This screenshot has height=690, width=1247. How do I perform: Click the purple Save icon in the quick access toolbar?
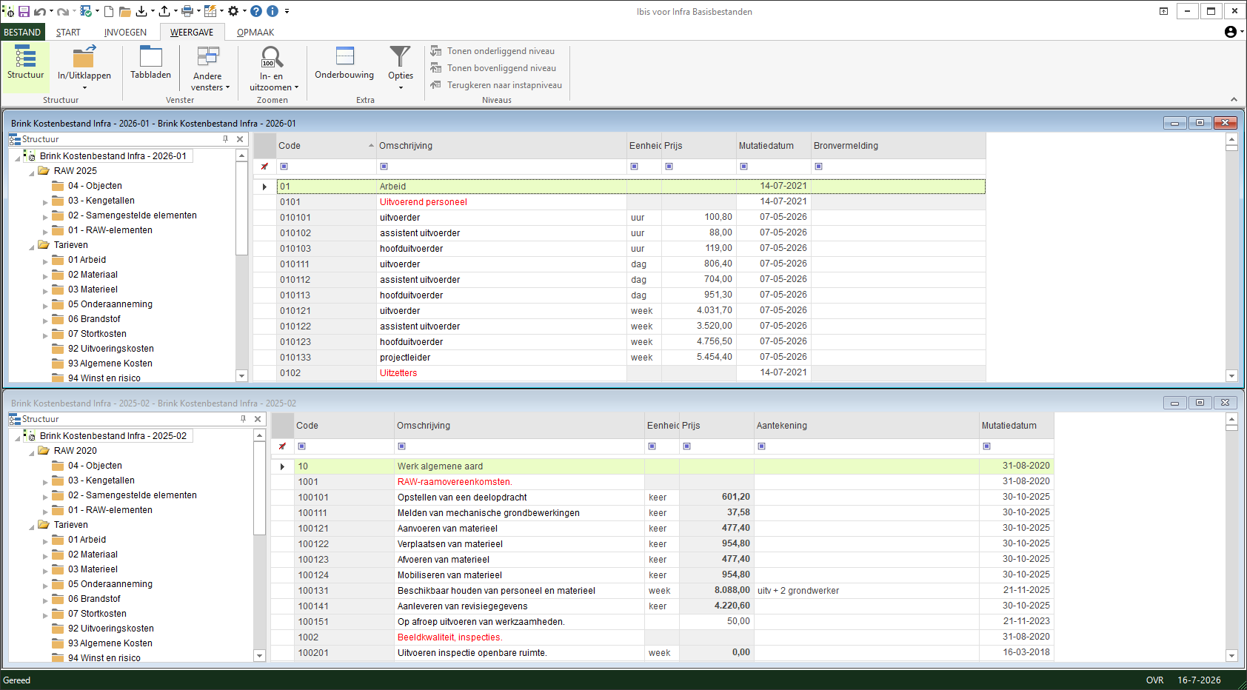[24, 11]
